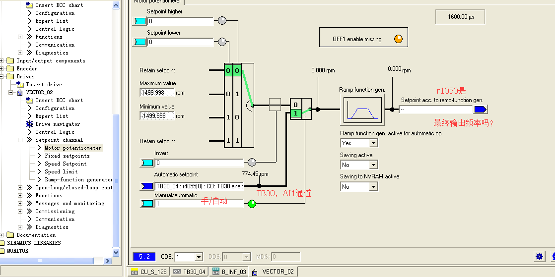Click the Invert value field
Viewport: 555px width, 277px height.
[x=199, y=163]
